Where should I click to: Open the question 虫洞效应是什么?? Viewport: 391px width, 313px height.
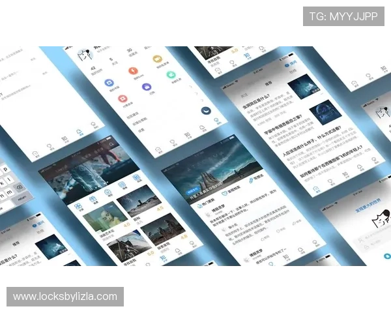pyautogui.click(x=256, y=102)
